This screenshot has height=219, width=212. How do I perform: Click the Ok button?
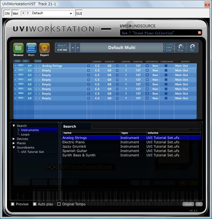tap(199, 204)
